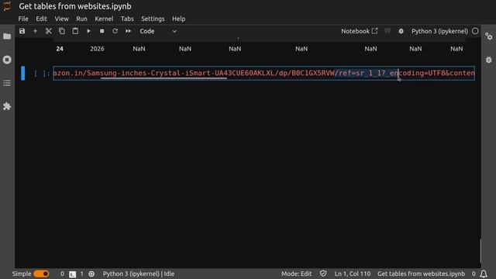Restart kernel and run all cells icon

(x=128, y=31)
